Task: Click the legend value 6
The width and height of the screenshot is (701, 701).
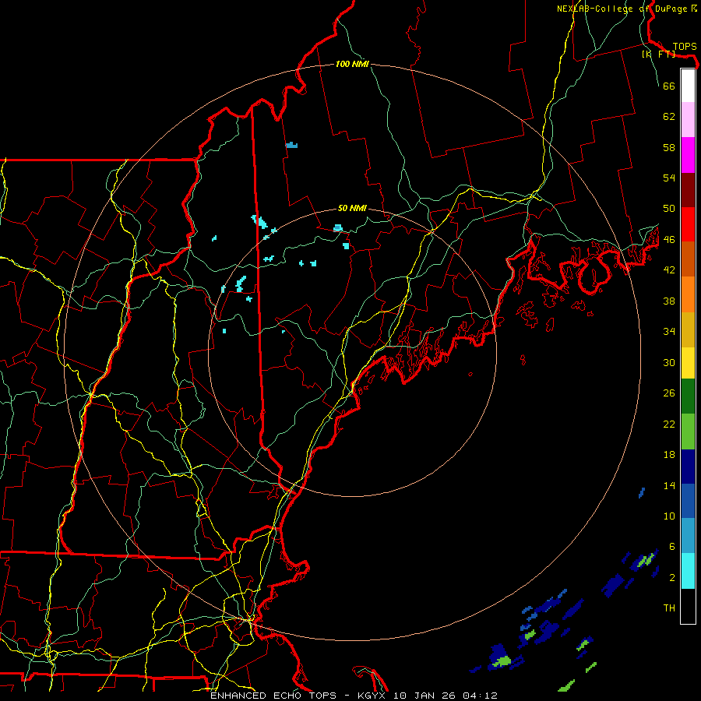Action: tap(671, 547)
